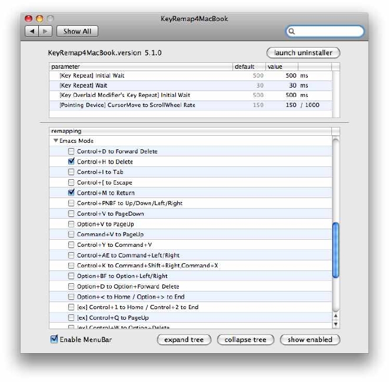
Task: Collapse the Emacs Mode group
Action: [56, 140]
